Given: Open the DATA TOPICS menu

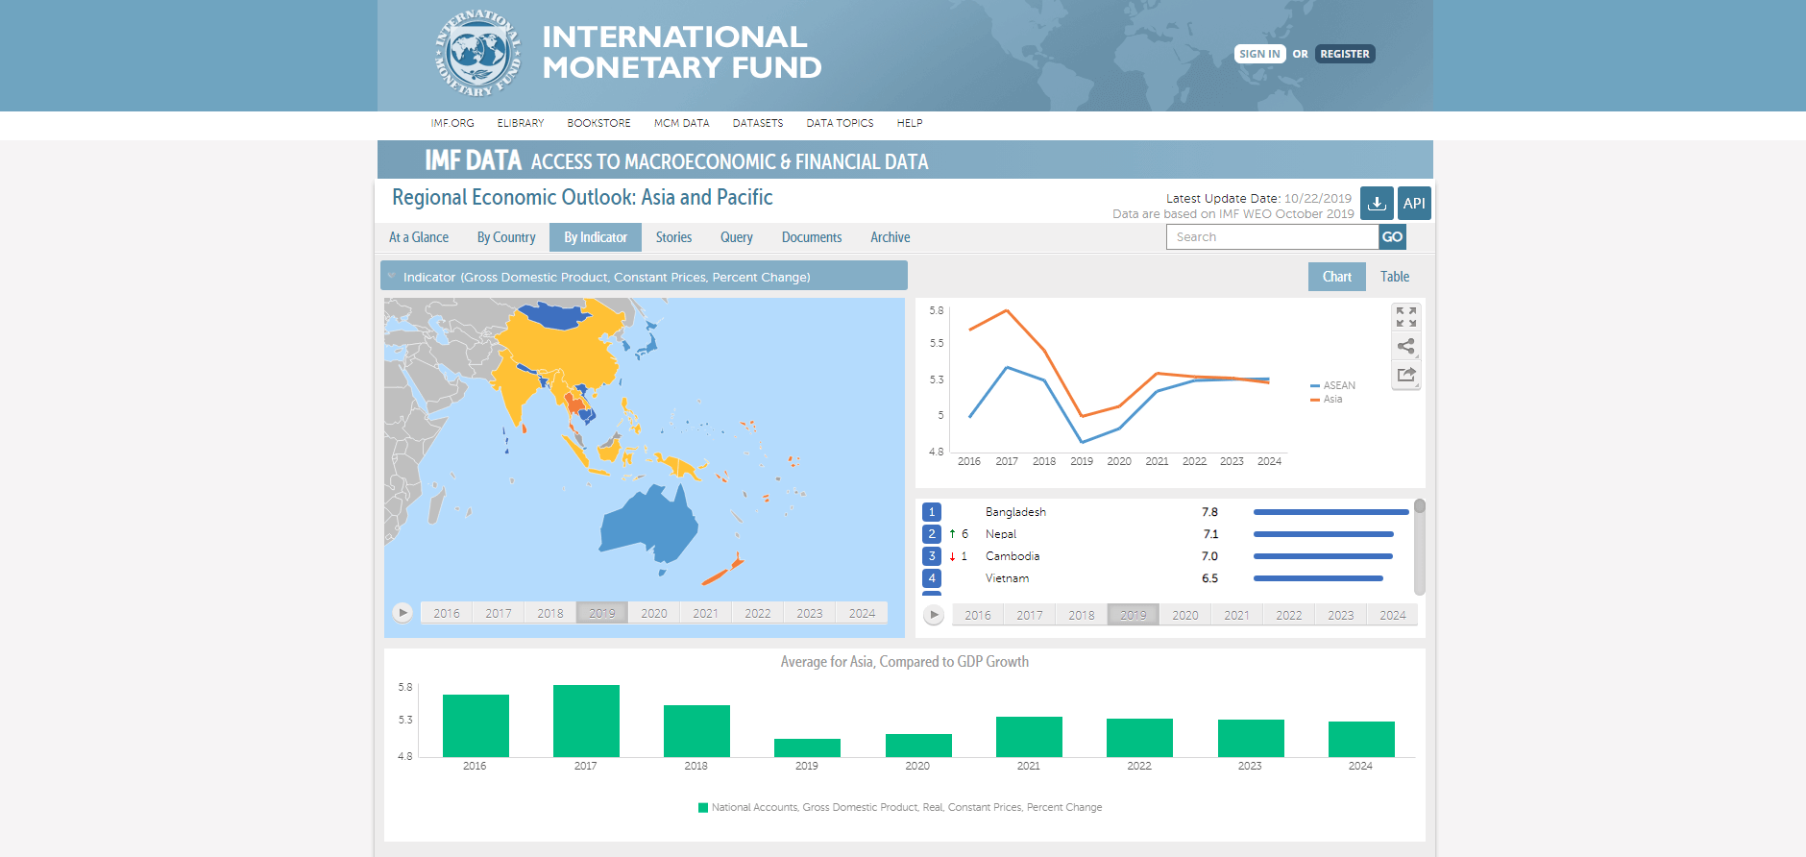Looking at the screenshot, I should tap(840, 123).
